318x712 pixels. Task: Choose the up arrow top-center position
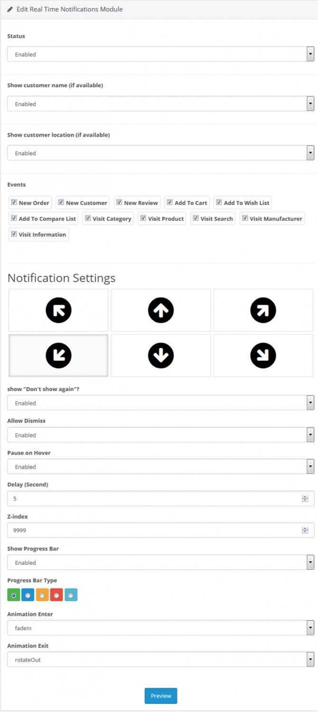point(161,310)
